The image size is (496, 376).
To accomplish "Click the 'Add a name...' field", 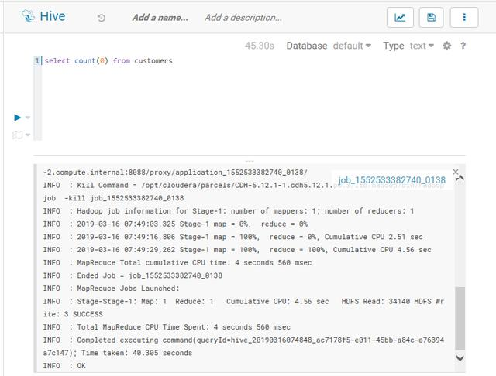I will [x=160, y=17].
